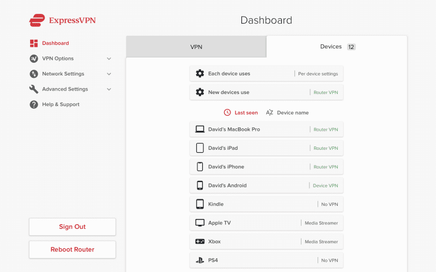
Task: Sort devices by Last seen
Action: pos(241,113)
